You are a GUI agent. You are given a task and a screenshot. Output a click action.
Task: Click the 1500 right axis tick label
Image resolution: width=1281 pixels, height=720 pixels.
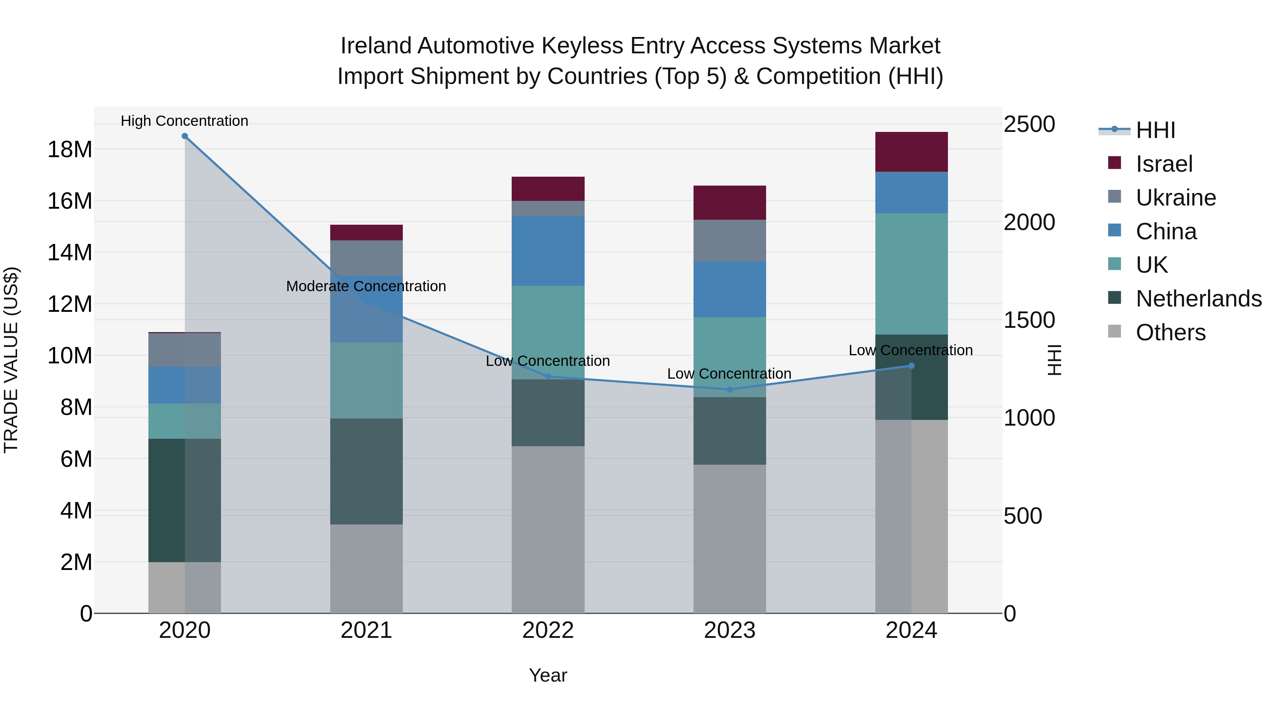1029,320
